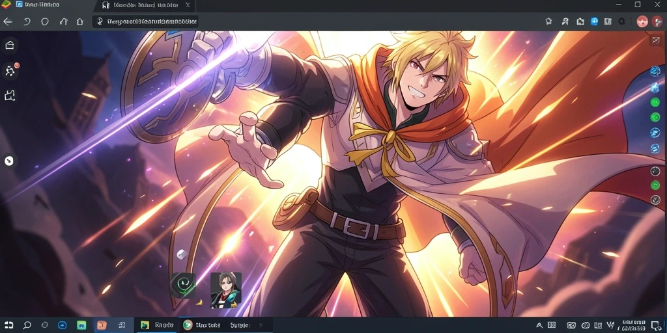Go back with the left arrow button
This screenshot has width=667, height=333.
pos(8,21)
